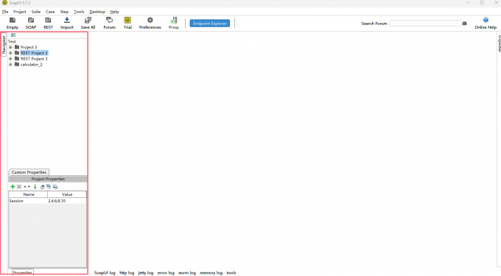Import a project via Import icon

pyautogui.click(x=67, y=24)
